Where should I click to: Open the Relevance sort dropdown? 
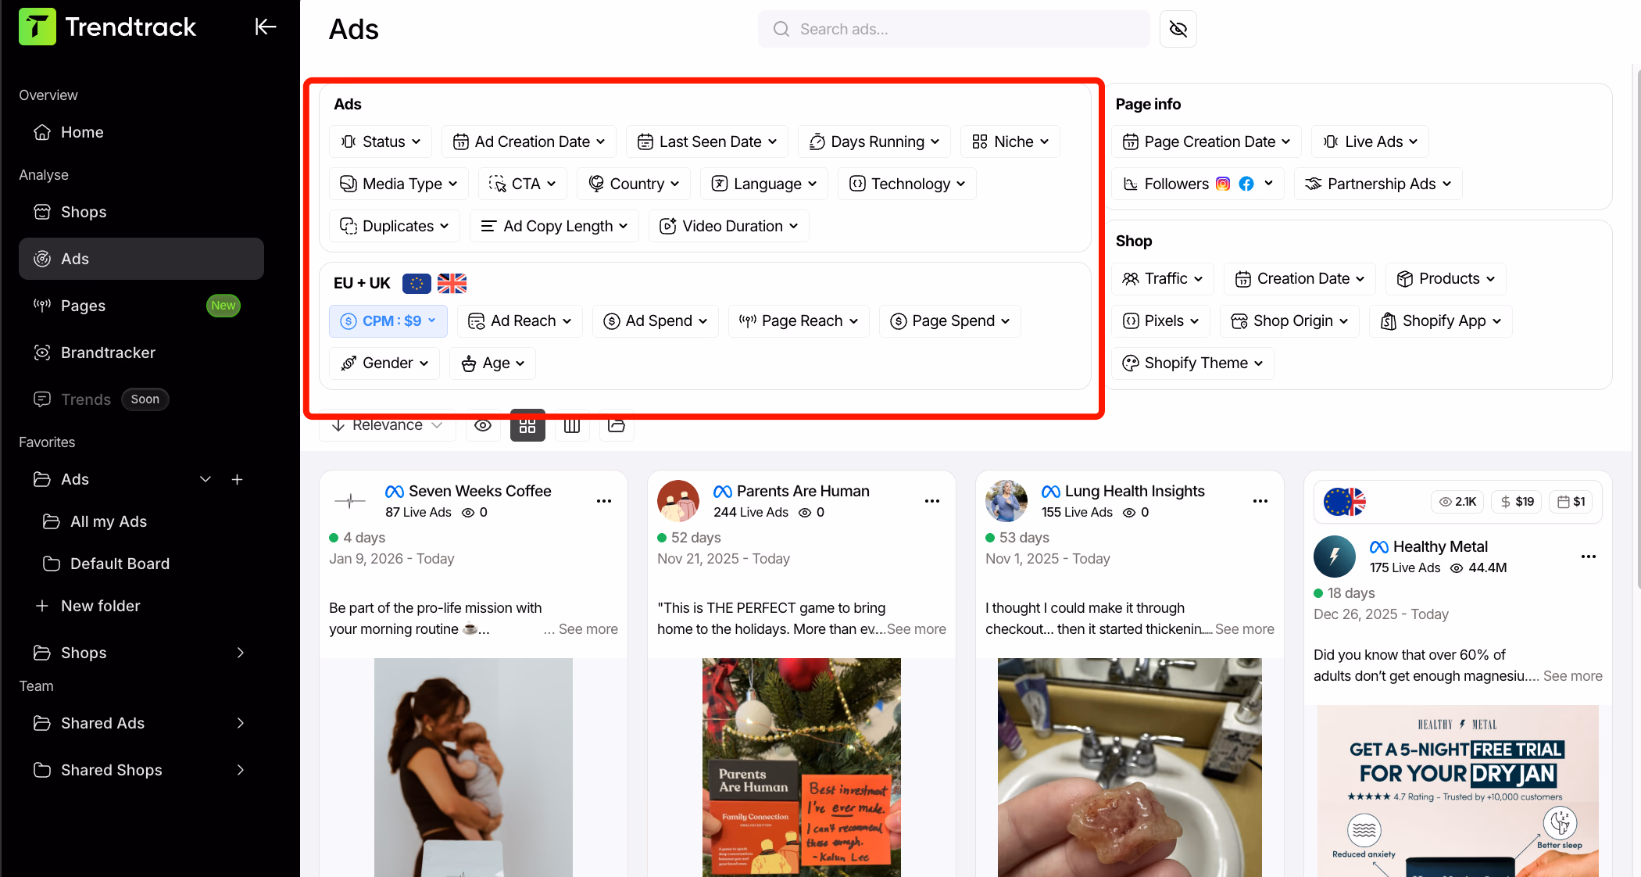point(387,425)
